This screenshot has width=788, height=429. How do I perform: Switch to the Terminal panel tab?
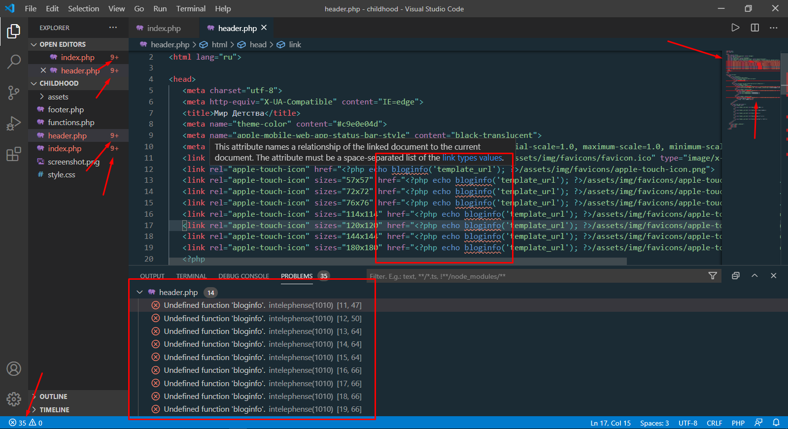click(191, 276)
